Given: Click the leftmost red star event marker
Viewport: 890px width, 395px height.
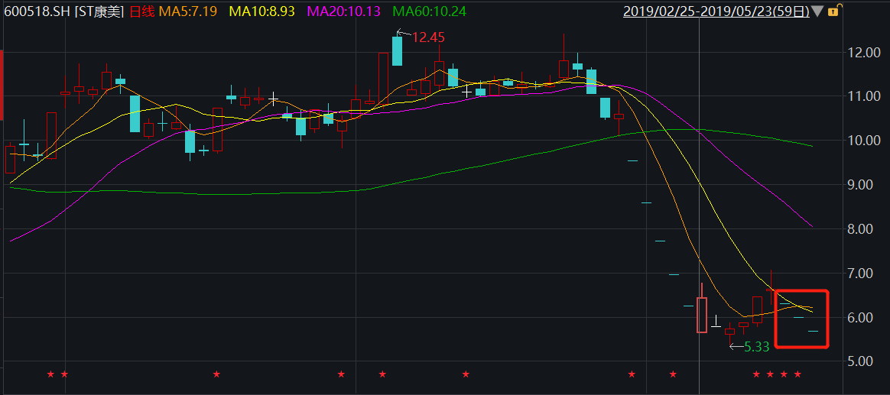Looking at the screenshot, I should [x=50, y=374].
